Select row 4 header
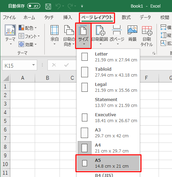This screenshot has height=177, width=172. (x=5, y=112)
